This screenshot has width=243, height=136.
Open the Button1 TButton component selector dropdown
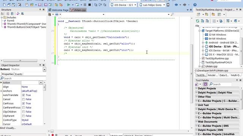click(44, 70)
